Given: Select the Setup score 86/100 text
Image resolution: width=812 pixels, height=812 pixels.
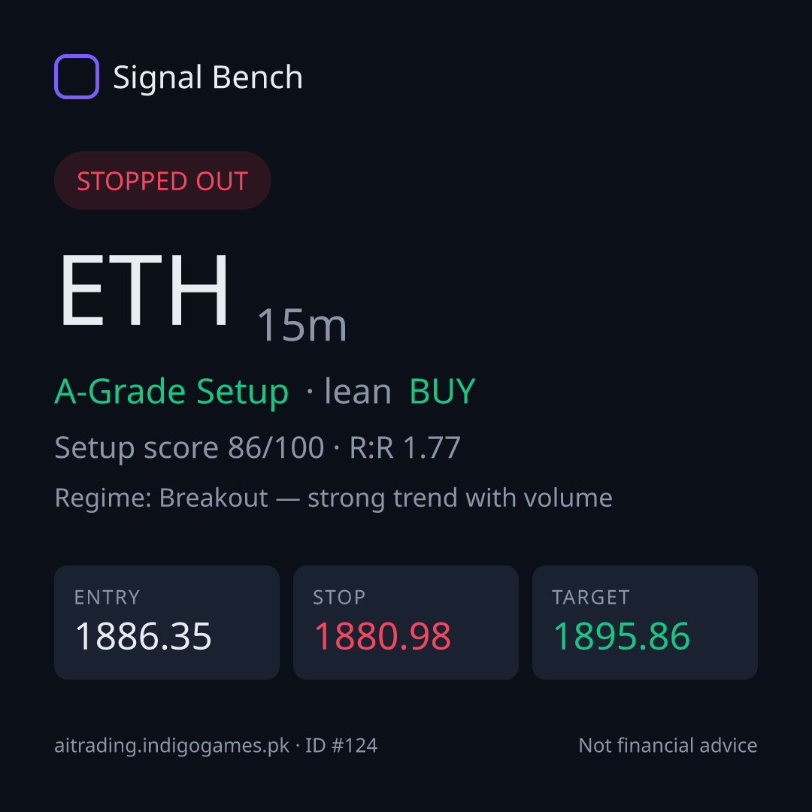Looking at the screenshot, I should pos(189,447).
